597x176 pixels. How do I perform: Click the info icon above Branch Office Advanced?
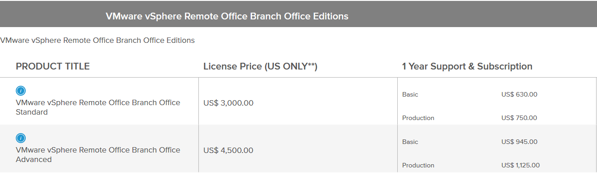point(21,138)
